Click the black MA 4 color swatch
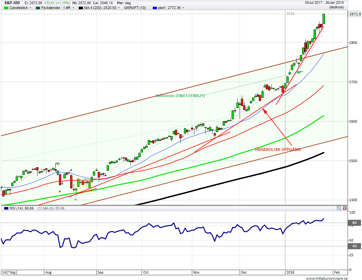Image resolution: width=362 pixels, height=280 pixels. click(81, 8)
